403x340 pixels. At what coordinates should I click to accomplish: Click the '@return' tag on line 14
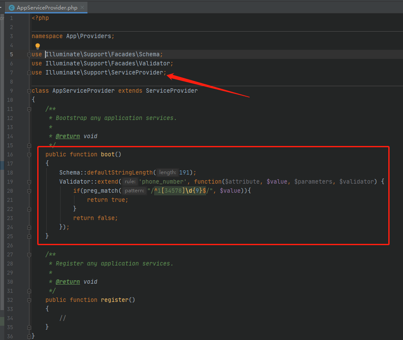[x=68, y=136]
